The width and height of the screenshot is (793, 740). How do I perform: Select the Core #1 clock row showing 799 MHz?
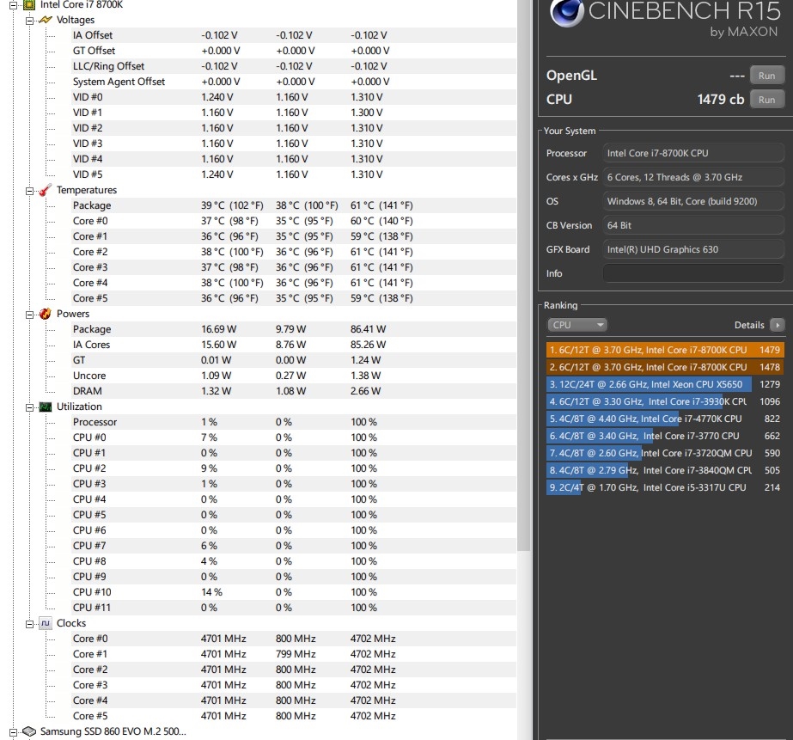point(293,654)
